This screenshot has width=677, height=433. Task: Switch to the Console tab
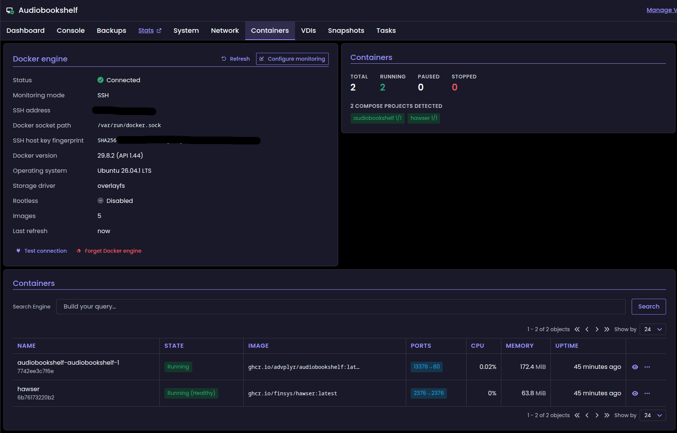coord(71,31)
